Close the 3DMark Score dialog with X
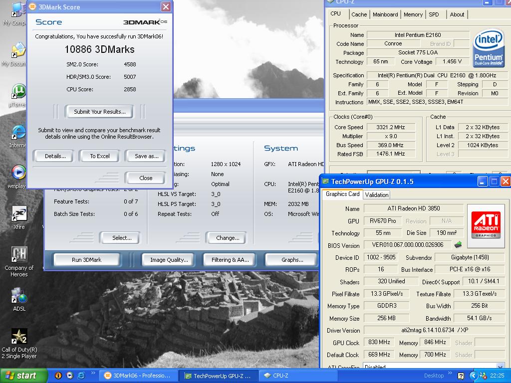This screenshot has height=383, width=511. tap(166, 7)
